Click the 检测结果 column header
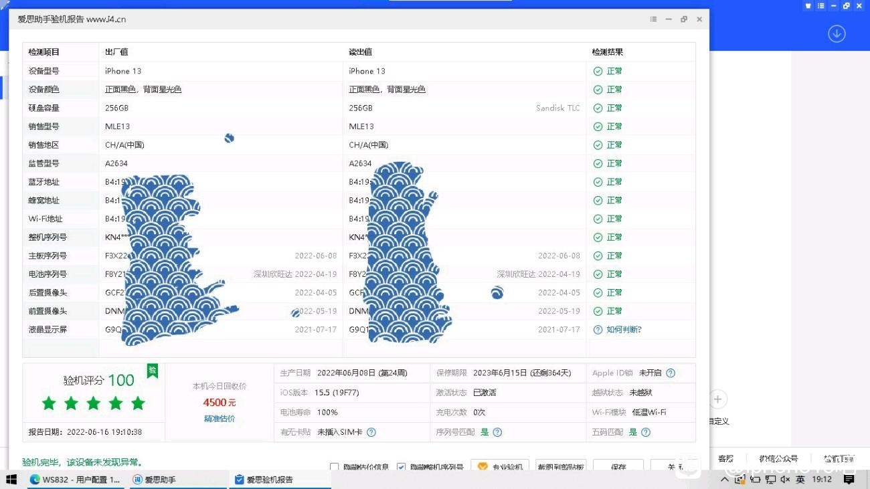Viewport: 870px width, 489px height. 608,52
